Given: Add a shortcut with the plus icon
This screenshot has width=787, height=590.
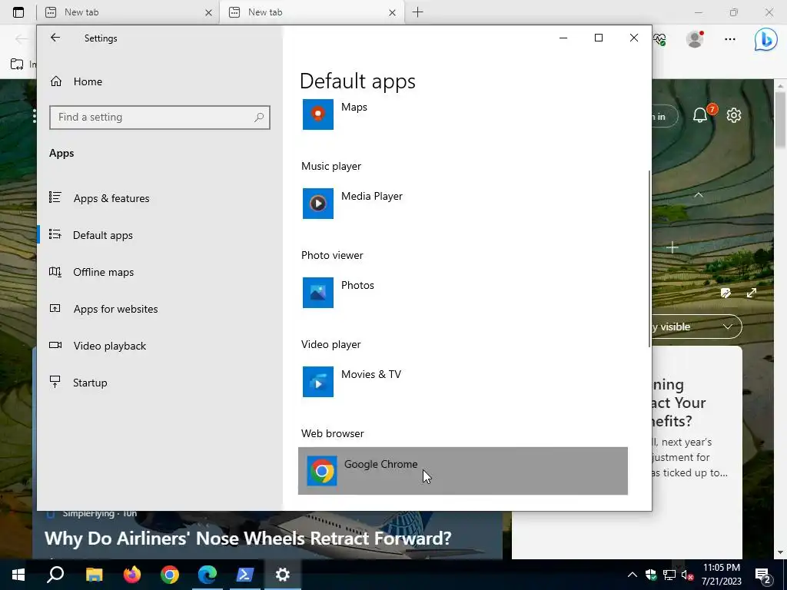Looking at the screenshot, I should coord(672,247).
